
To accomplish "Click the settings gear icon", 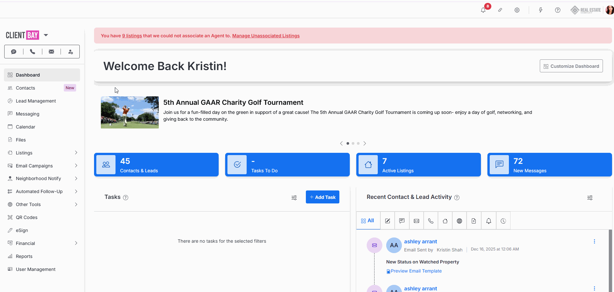I will click(517, 10).
